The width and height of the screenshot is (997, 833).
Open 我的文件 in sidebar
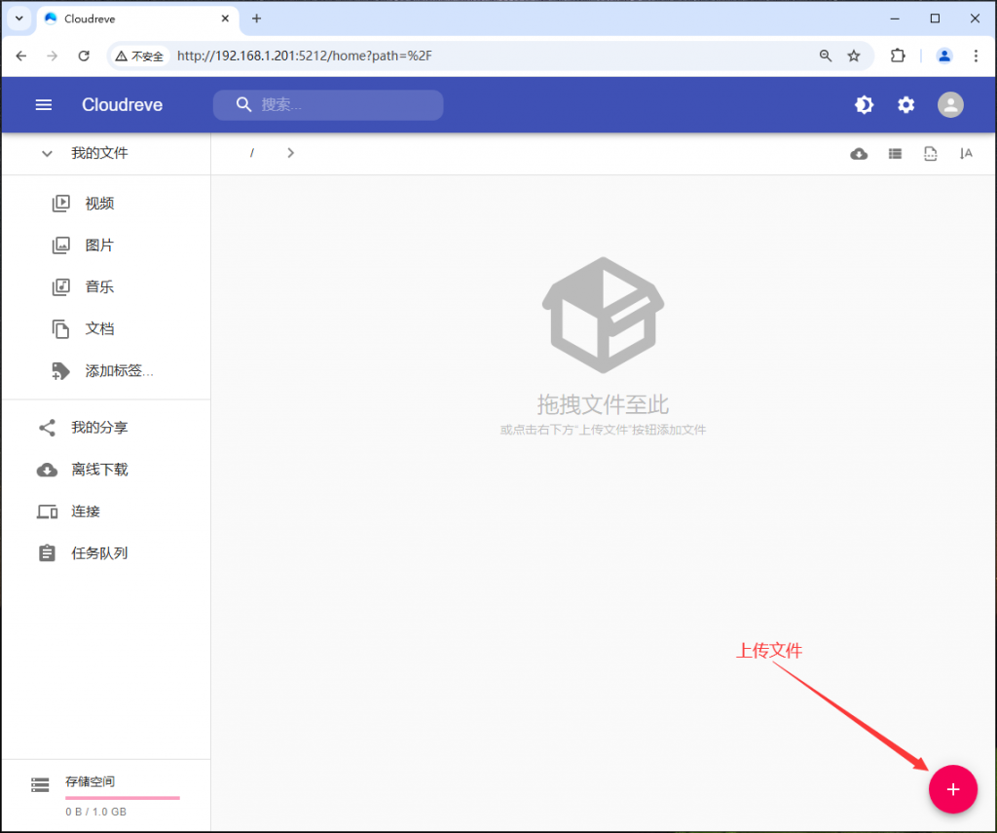click(100, 153)
